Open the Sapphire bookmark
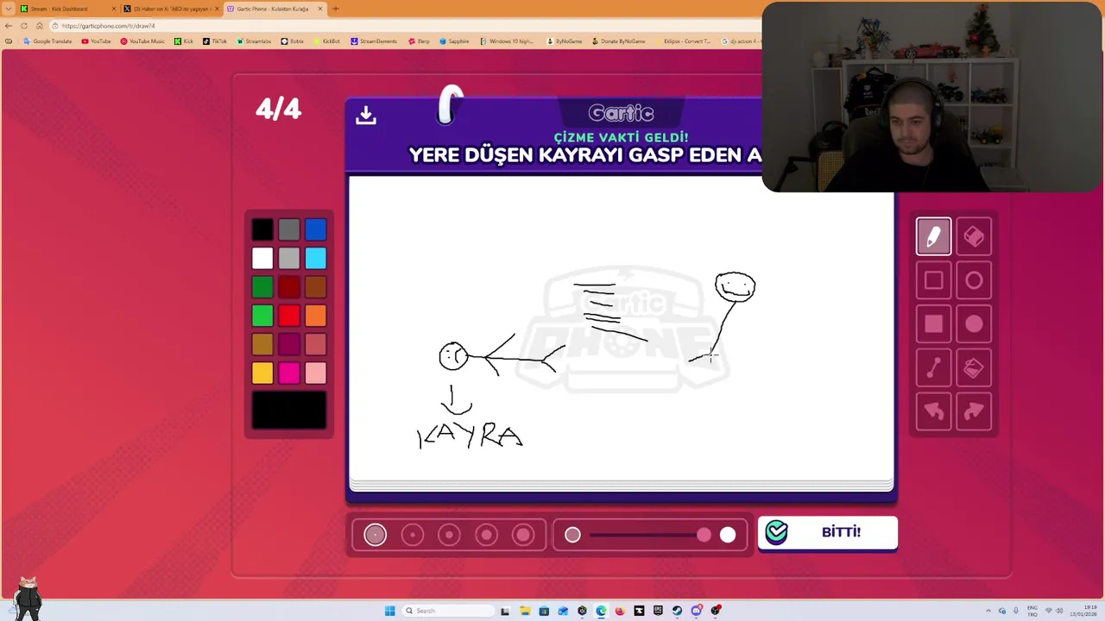This screenshot has width=1105, height=621. coord(454,41)
